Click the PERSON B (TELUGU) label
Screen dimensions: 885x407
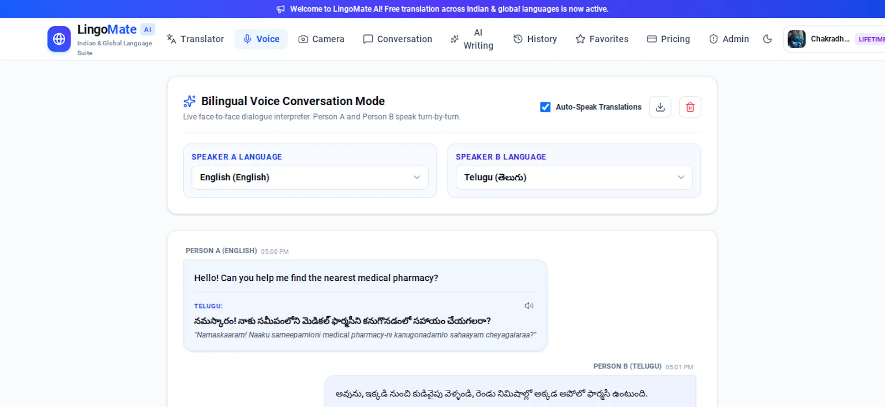click(627, 366)
